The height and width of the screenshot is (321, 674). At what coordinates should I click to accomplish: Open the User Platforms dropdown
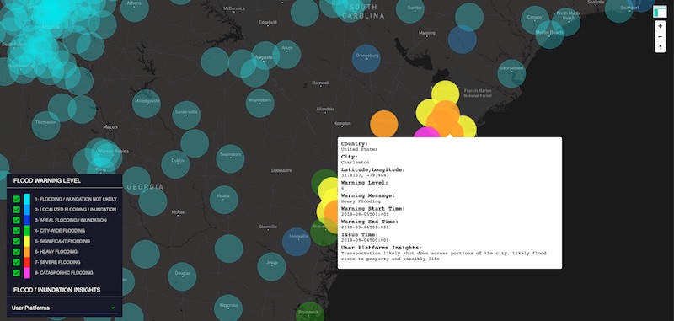tap(65, 308)
